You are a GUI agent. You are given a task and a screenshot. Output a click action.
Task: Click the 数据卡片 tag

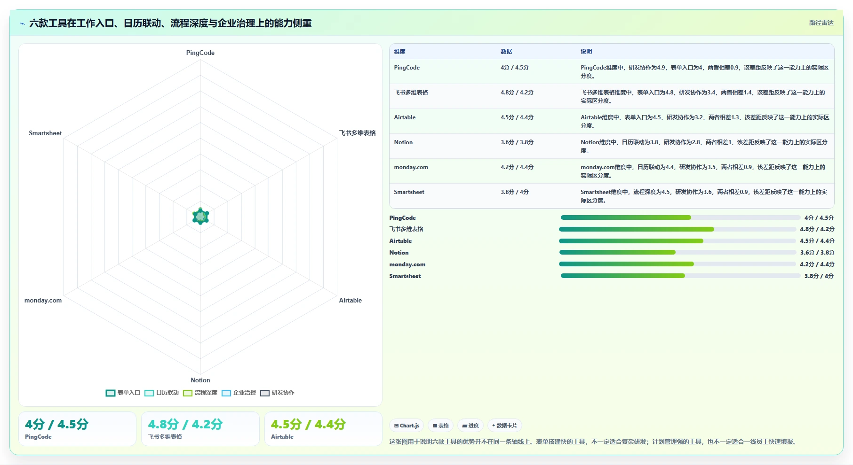[x=505, y=426]
